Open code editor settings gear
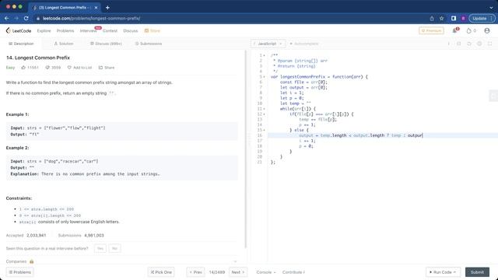The width and height of the screenshot is (498, 280). [x=479, y=44]
